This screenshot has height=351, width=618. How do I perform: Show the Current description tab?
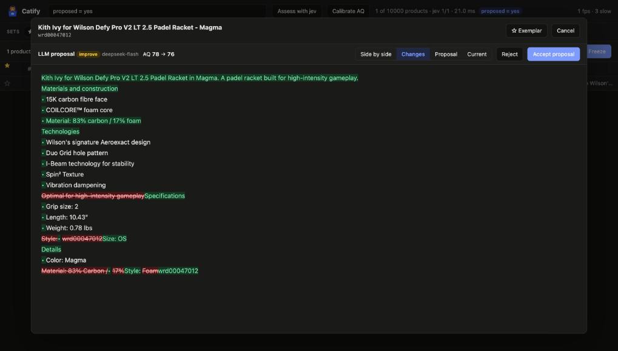pos(477,54)
